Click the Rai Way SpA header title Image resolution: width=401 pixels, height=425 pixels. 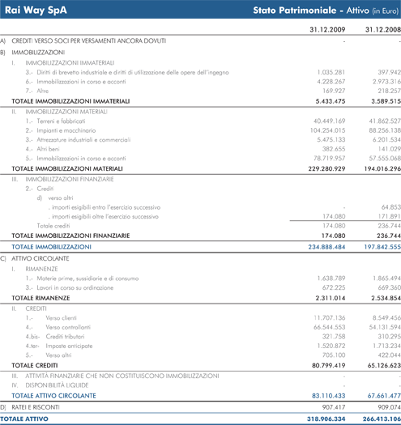tap(36, 11)
